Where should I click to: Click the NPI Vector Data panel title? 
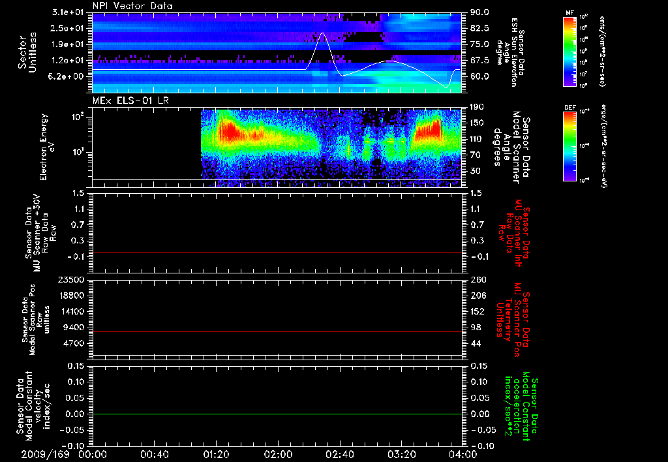coord(132,6)
